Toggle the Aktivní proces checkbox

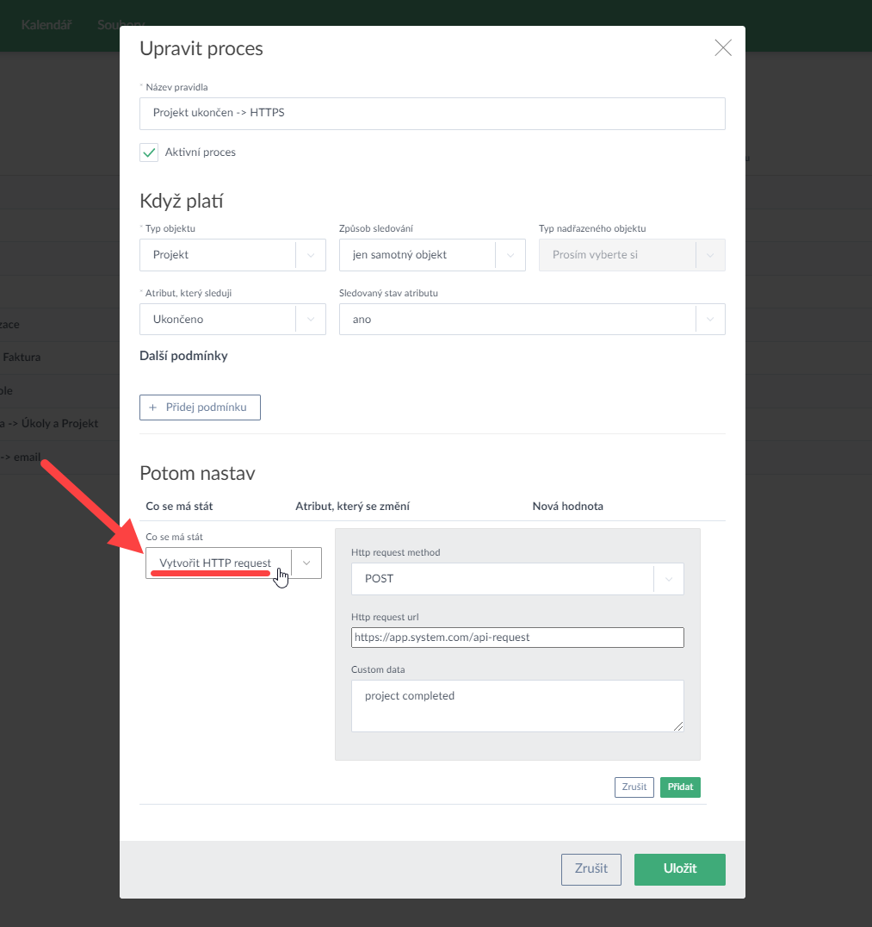pyautogui.click(x=150, y=152)
